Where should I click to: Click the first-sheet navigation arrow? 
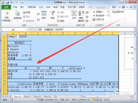[x=3, y=96]
